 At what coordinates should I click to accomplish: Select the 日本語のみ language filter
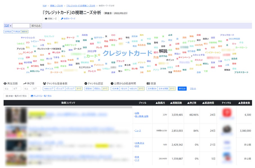click(152, 88)
